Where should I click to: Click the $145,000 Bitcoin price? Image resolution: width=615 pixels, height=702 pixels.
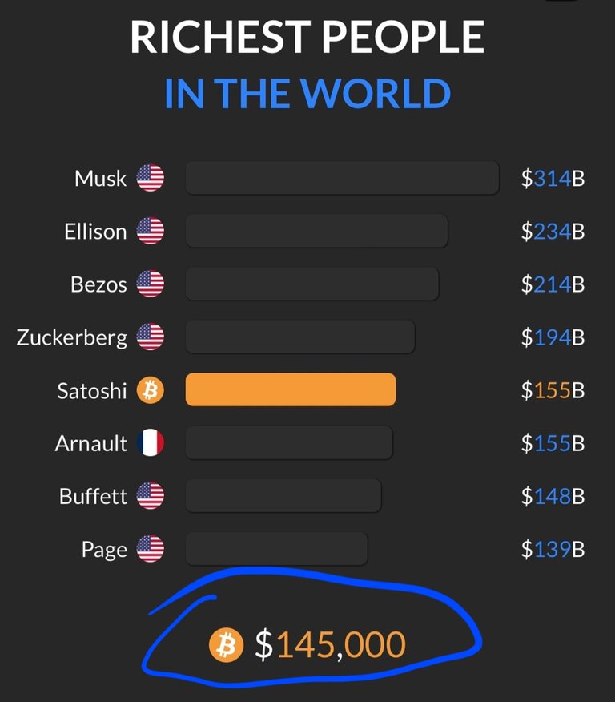[330, 644]
